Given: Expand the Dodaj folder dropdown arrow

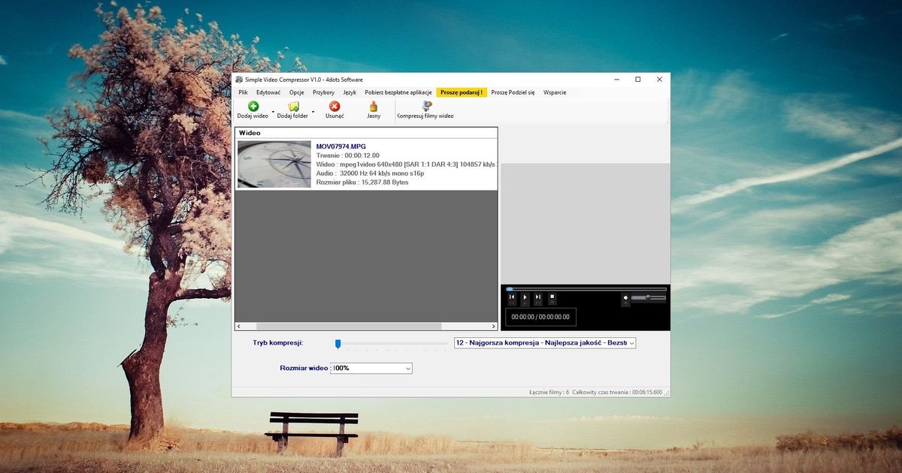Looking at the screenshot, I should [x=313, y=111].
